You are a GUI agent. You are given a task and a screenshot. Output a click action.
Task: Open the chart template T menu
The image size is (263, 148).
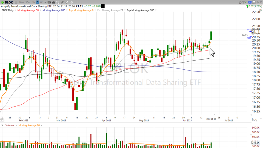tap(49, 2)
